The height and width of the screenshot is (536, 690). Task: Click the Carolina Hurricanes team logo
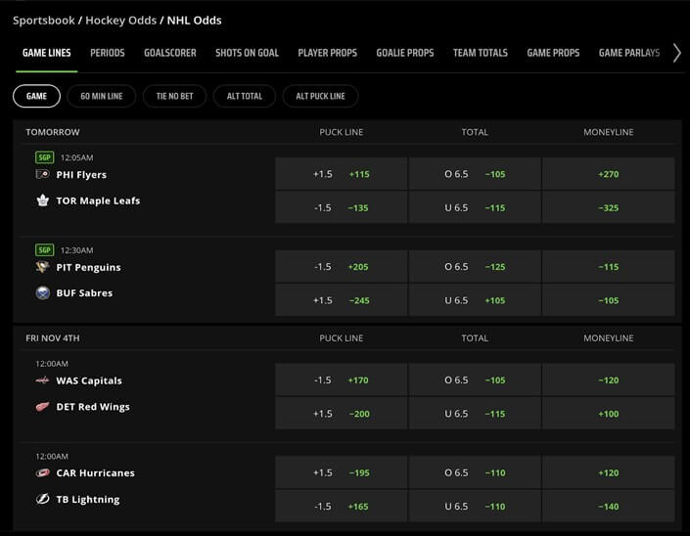coord(42,472)
